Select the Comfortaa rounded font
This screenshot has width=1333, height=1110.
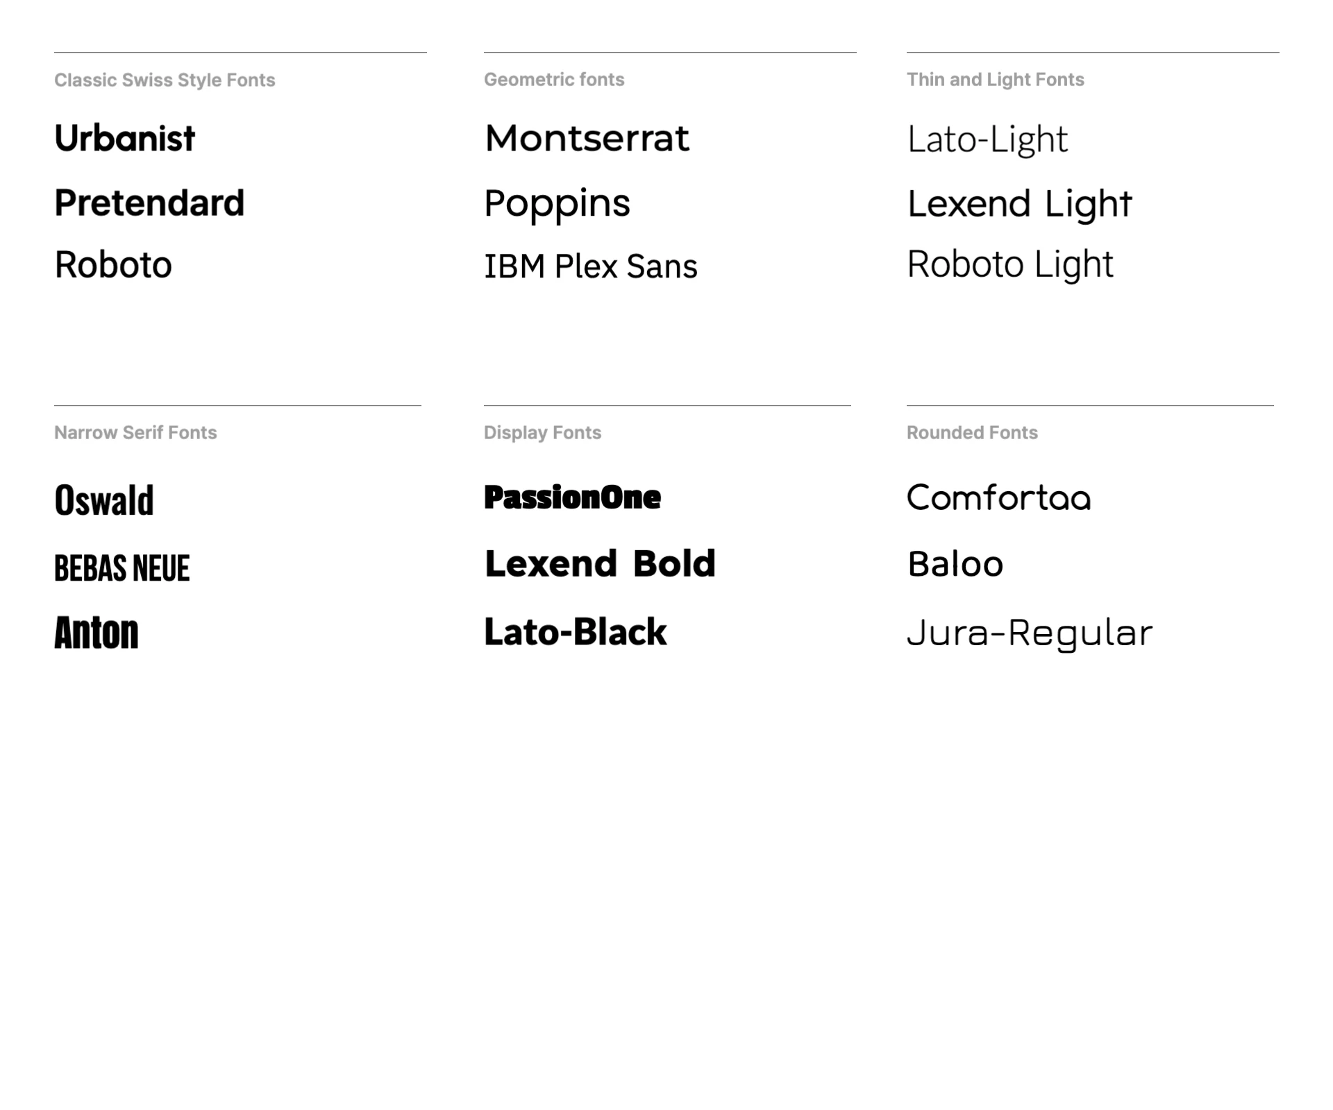999,497
